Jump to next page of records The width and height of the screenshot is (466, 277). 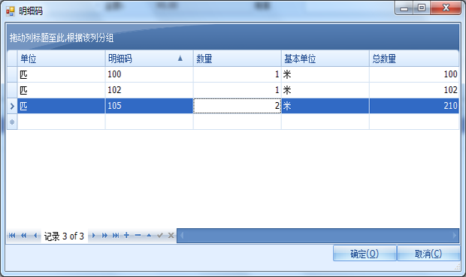point(104,236)
